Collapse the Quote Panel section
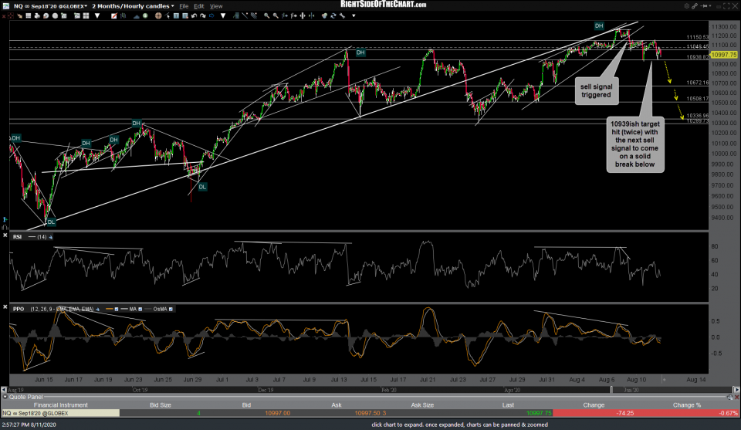 [x=5, y=397]
